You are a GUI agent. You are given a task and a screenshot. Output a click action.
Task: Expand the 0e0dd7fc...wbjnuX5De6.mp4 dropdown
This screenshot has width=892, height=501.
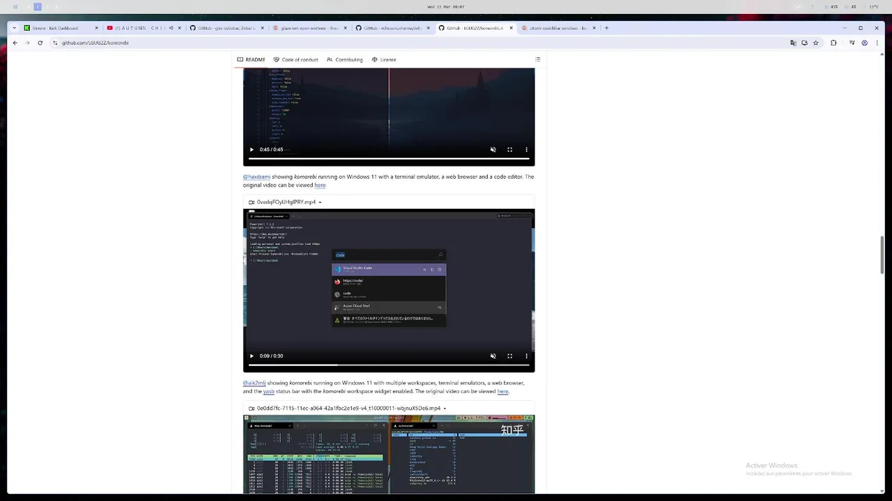coord(445,408)
